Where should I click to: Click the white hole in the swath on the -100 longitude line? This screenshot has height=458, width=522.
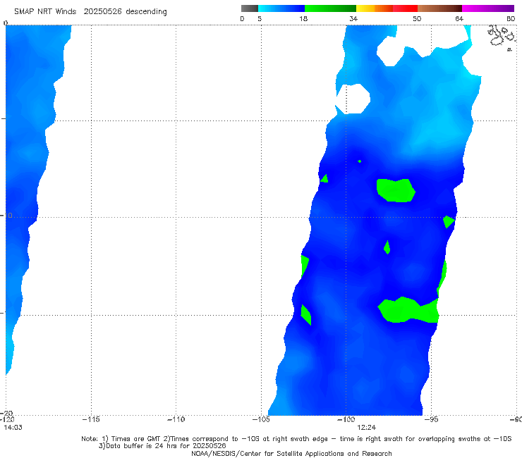pos(353,99)
